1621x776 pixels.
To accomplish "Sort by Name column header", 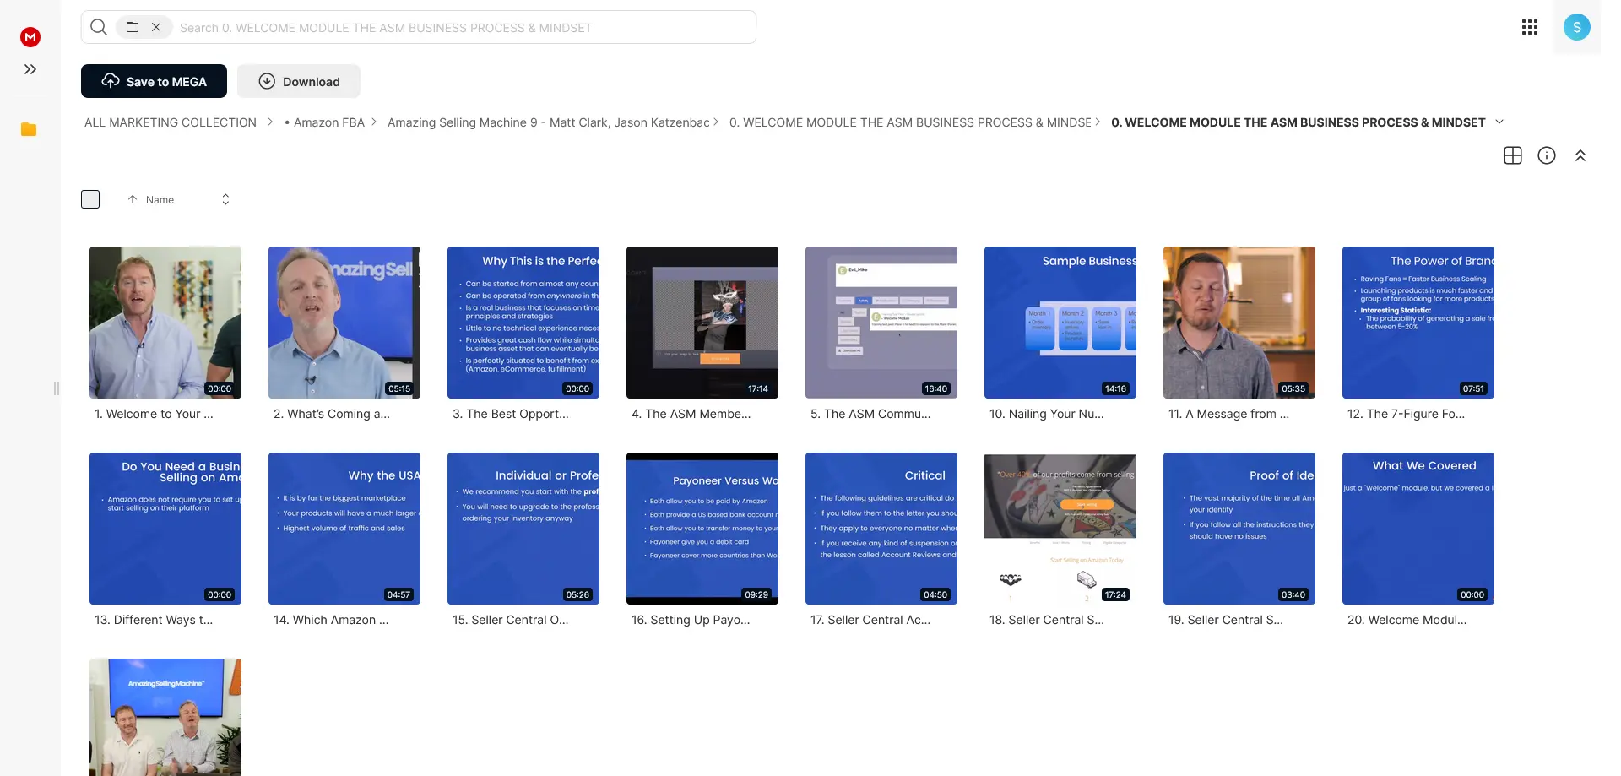I will pyautogui.click(x=160, y=199).
